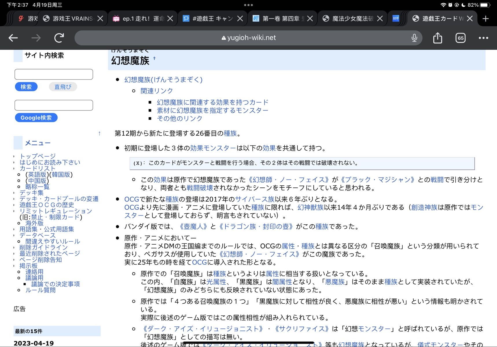
Task: Go forward with the forward arrow
Action: click(36, 38)
